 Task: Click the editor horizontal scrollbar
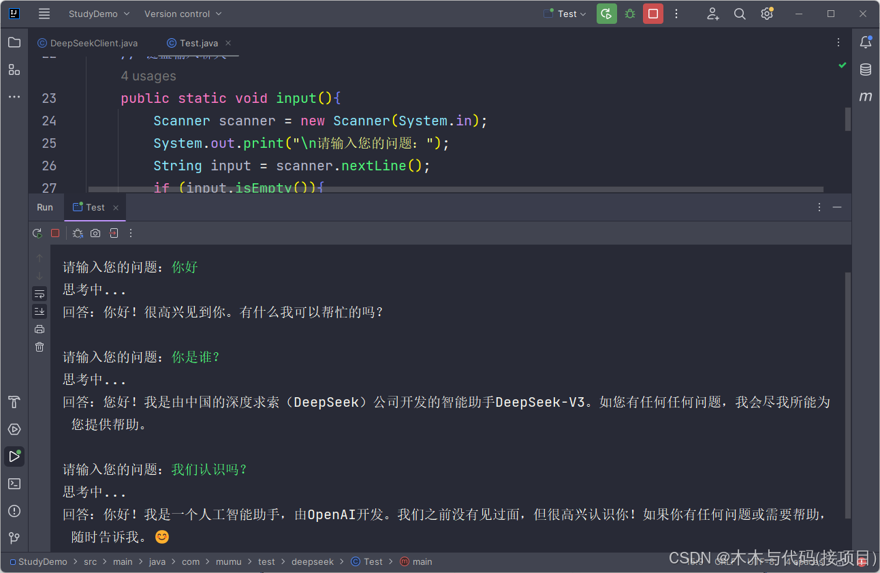(456, 189)
